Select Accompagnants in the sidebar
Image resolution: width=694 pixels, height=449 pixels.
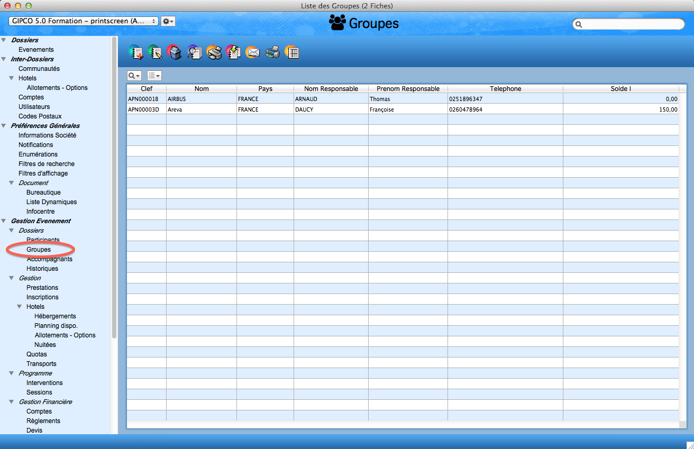tap(49, 259)
